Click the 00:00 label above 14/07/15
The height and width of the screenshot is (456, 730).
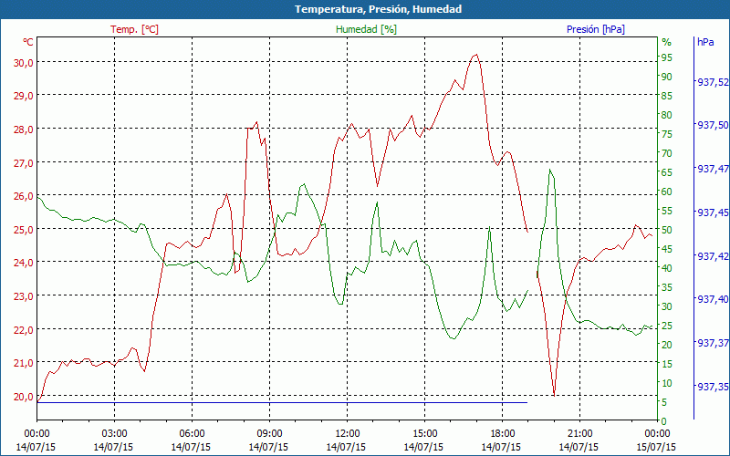pos(36,434)
